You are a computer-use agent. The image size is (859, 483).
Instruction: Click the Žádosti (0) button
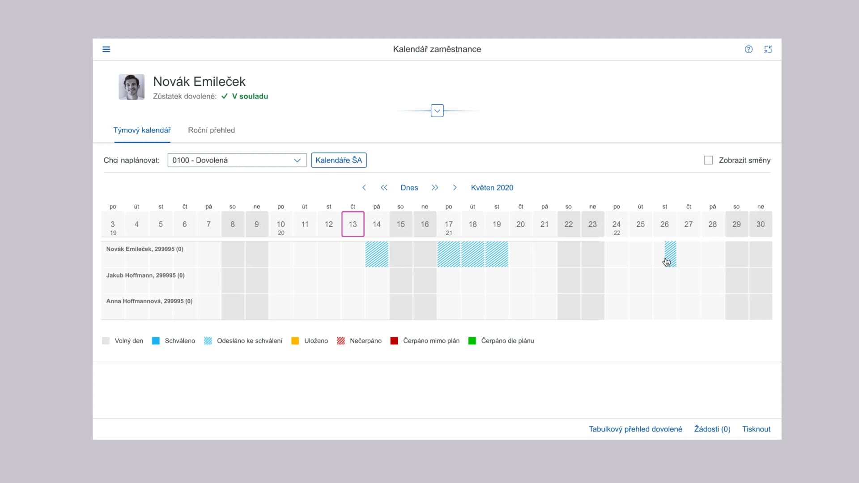click(x=712, y=429)
